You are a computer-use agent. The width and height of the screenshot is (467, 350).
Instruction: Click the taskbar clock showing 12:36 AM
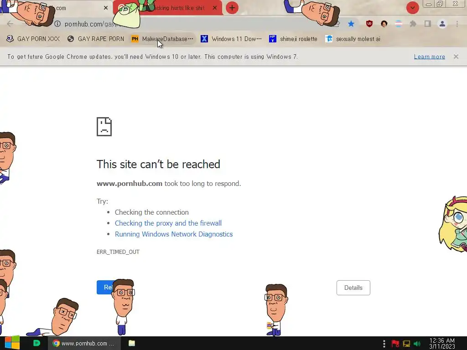click(442, 344)
